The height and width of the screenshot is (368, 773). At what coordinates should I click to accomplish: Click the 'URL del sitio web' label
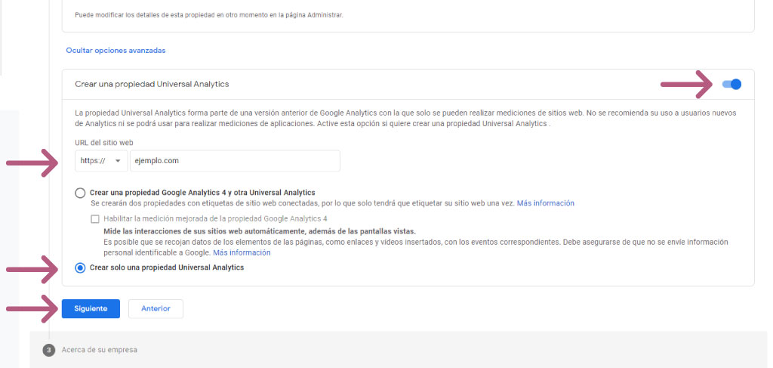point(104,143)
